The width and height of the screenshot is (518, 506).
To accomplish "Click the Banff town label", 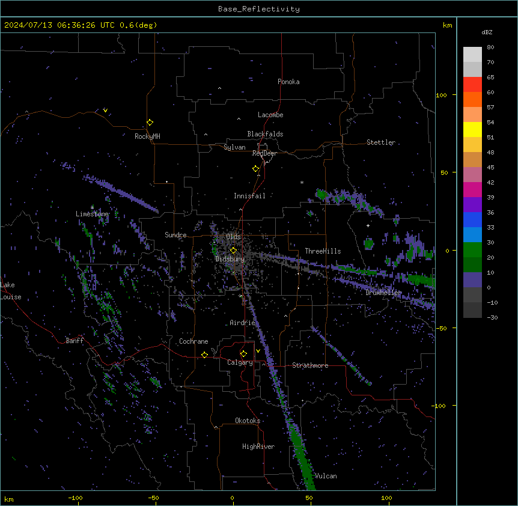I will 75,341.
